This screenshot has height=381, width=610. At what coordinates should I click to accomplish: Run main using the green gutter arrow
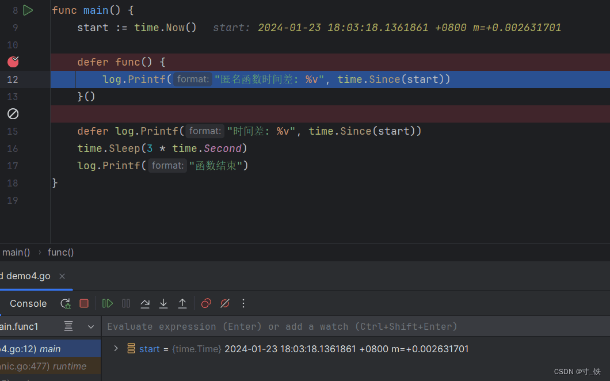click(x=28, y=10)
